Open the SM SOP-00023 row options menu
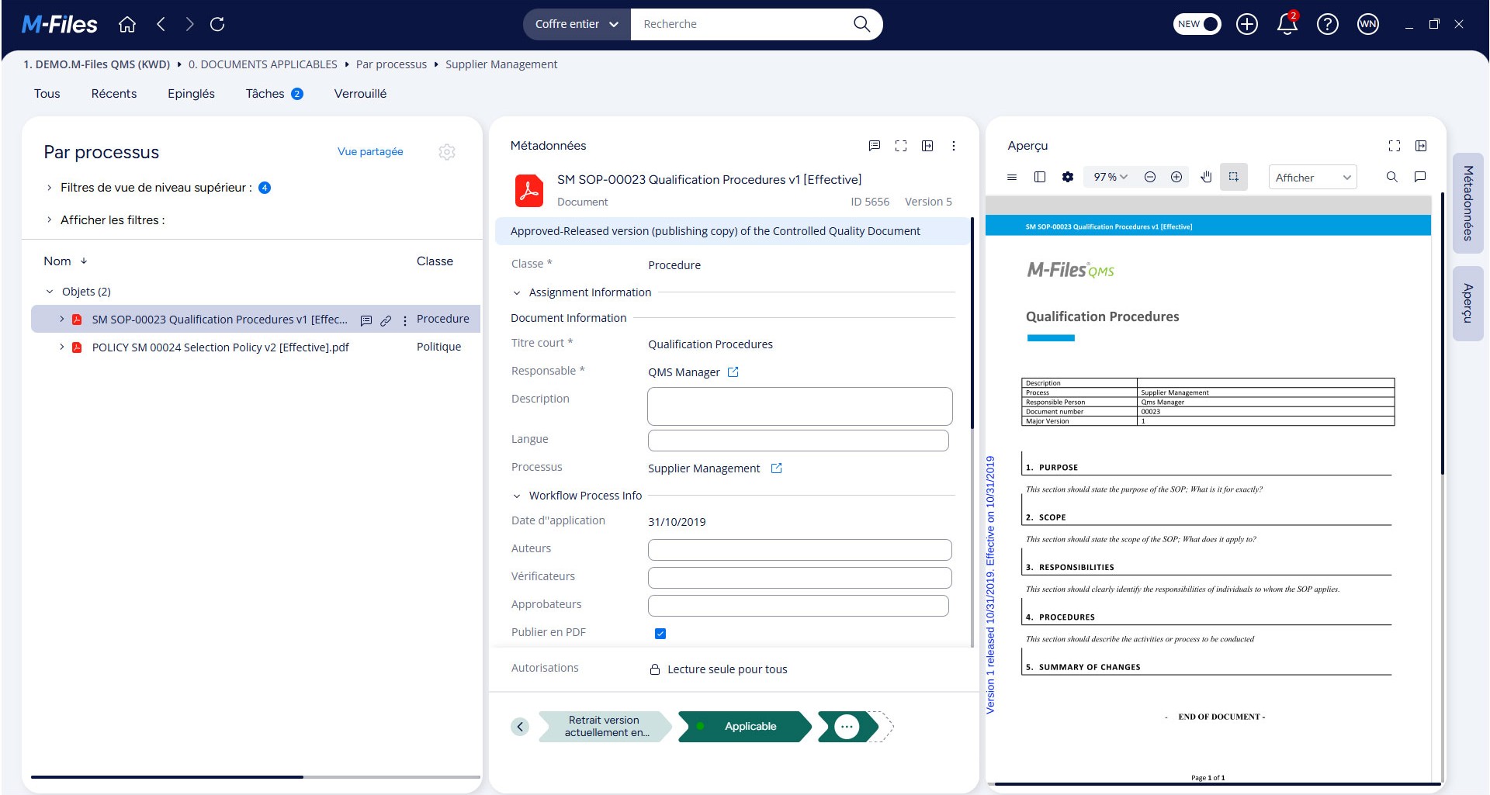The height and width of the screenshot is (795, 1490). [405, 320]
